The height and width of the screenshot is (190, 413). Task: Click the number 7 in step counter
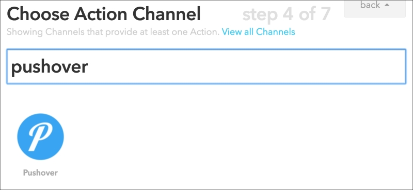tap(325, 14)
